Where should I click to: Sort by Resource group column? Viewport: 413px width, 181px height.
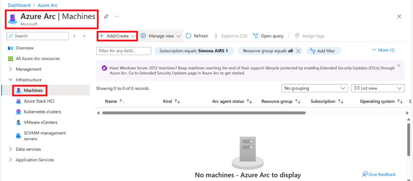pos(281,101)
